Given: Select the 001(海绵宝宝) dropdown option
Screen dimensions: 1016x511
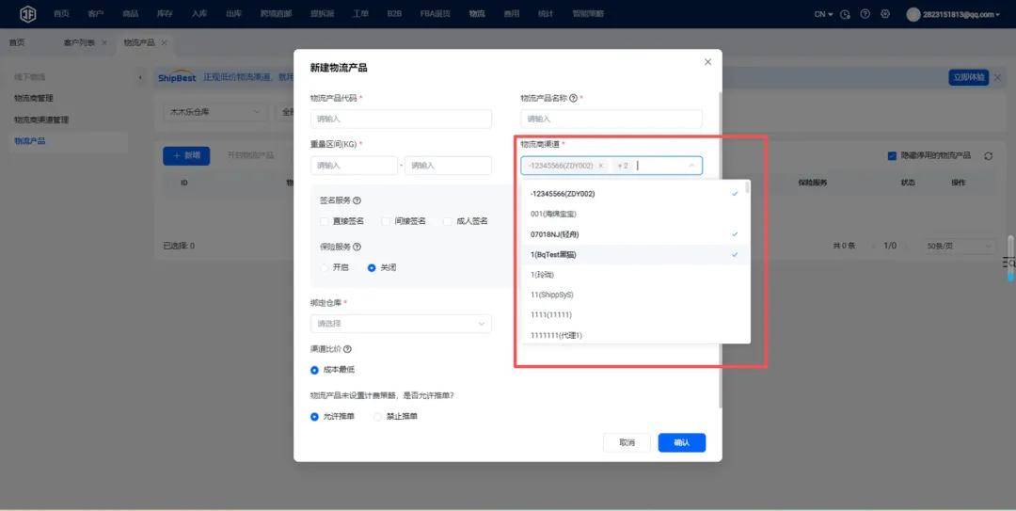Looking at the screenshot, I should (635, 214).
